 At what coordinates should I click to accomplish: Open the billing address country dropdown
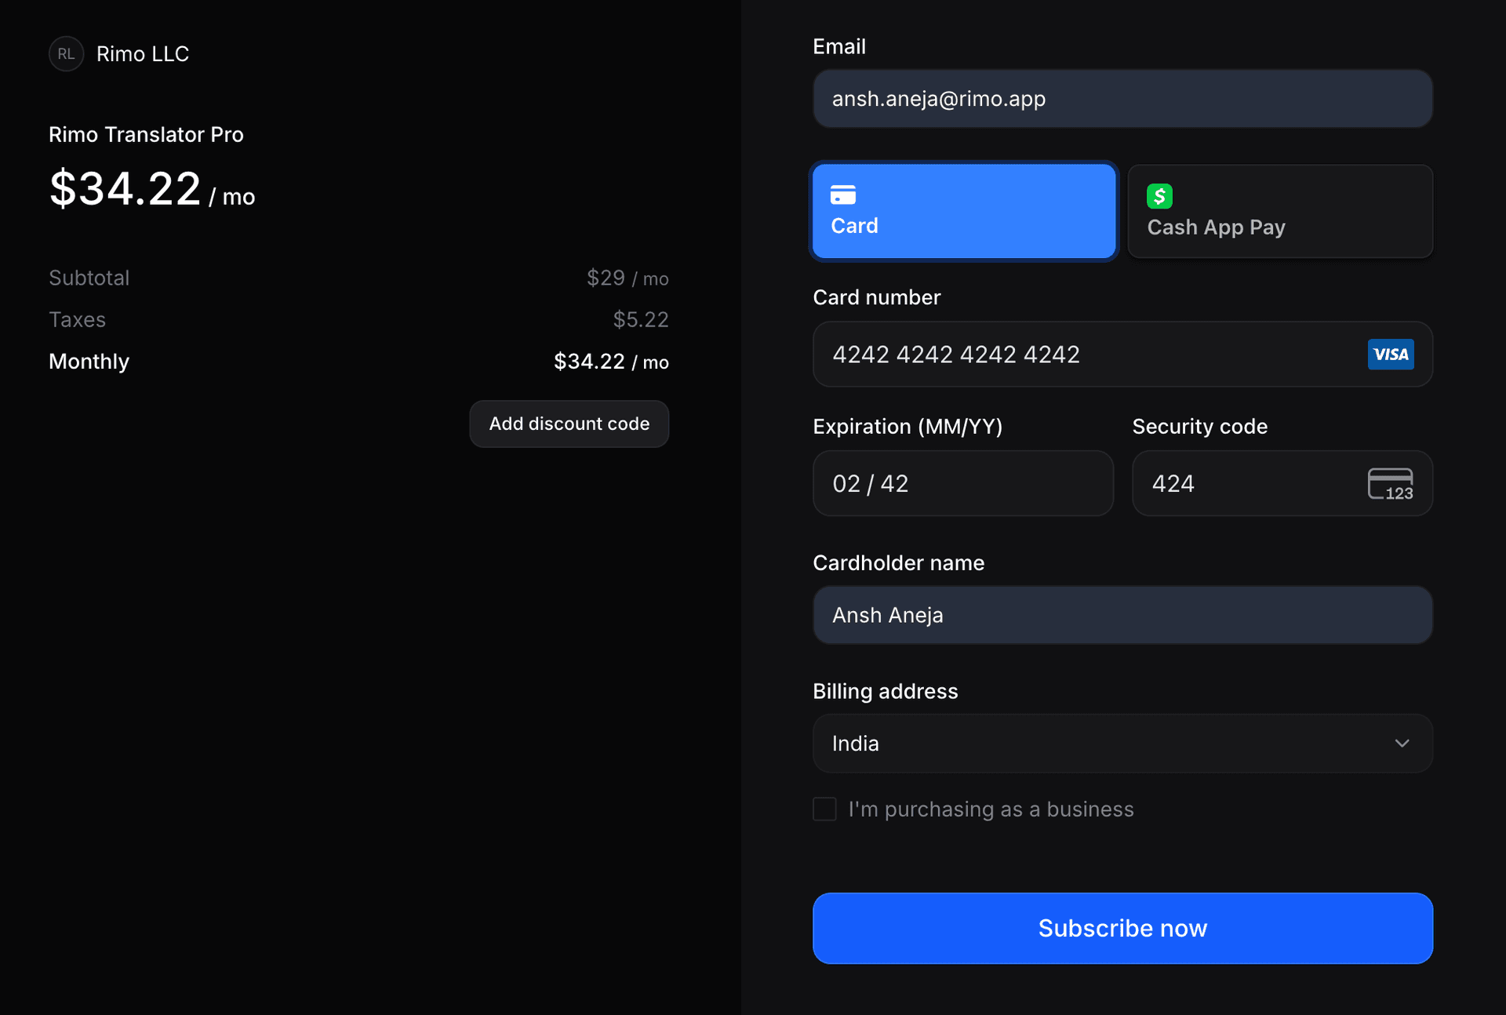click(x=1122, y=743)
